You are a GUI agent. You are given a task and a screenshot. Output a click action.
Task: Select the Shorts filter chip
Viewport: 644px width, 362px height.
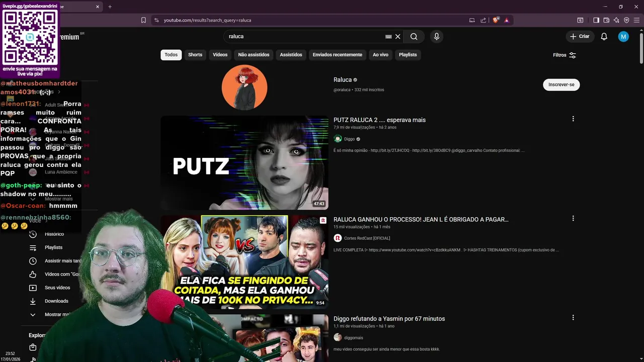195,55
